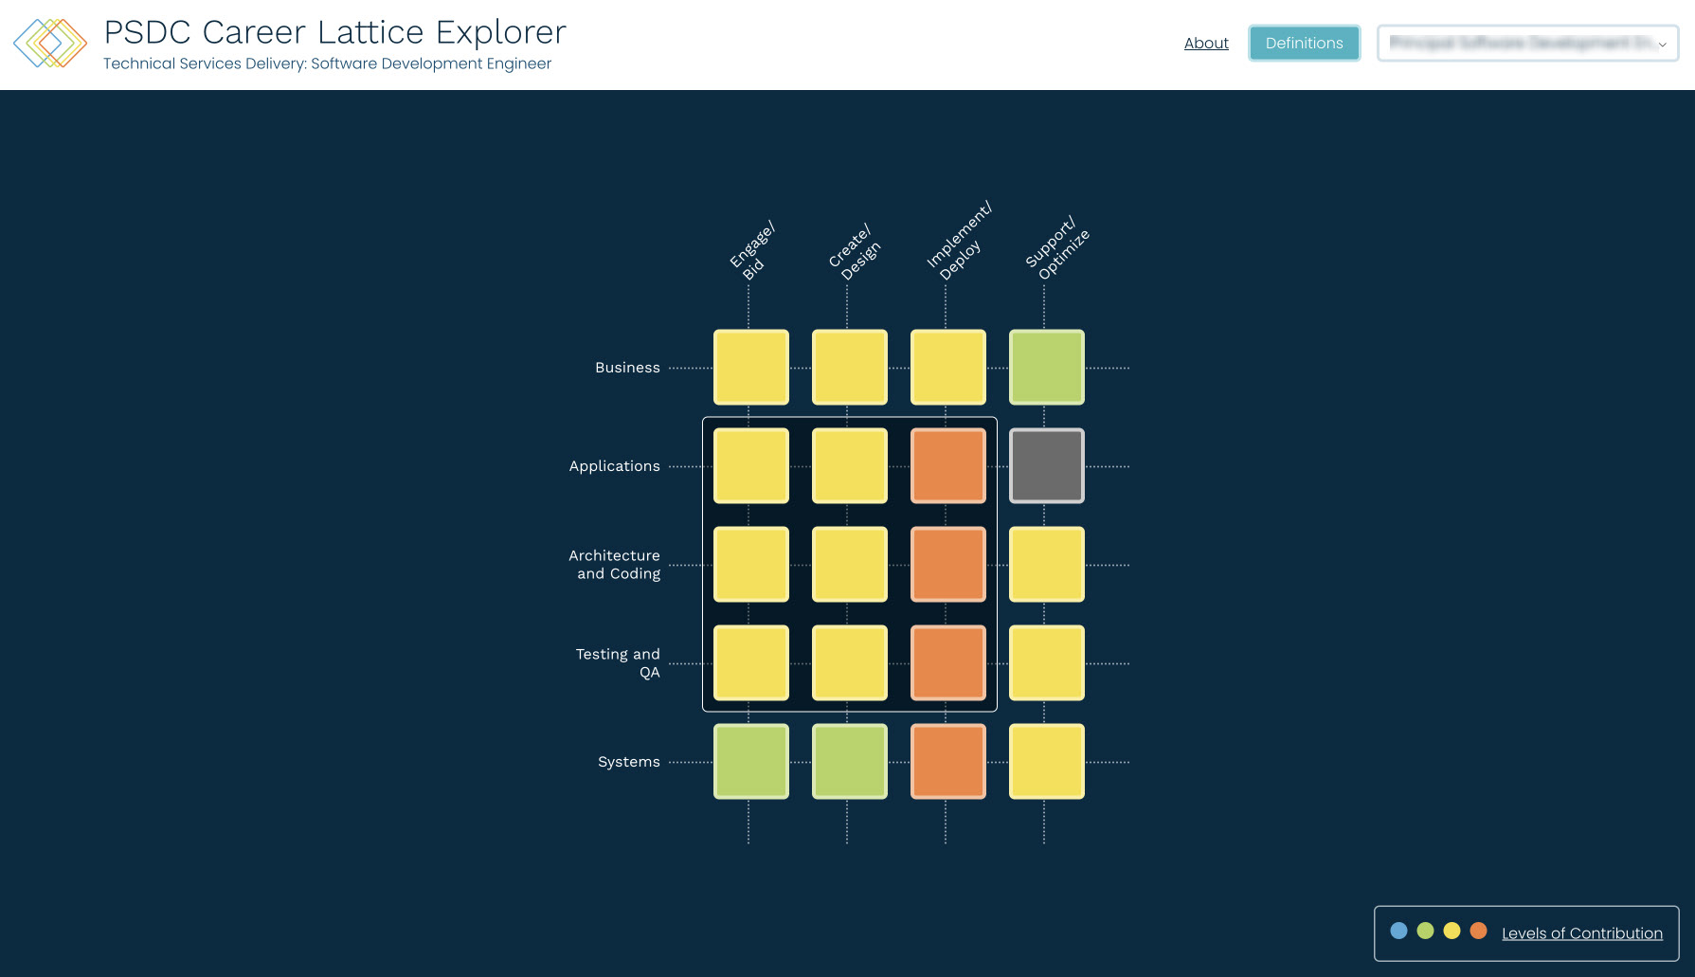Select Business Support/Optimize green tile
This screenshot has height=977, width=1695.
click(1047, 368)
